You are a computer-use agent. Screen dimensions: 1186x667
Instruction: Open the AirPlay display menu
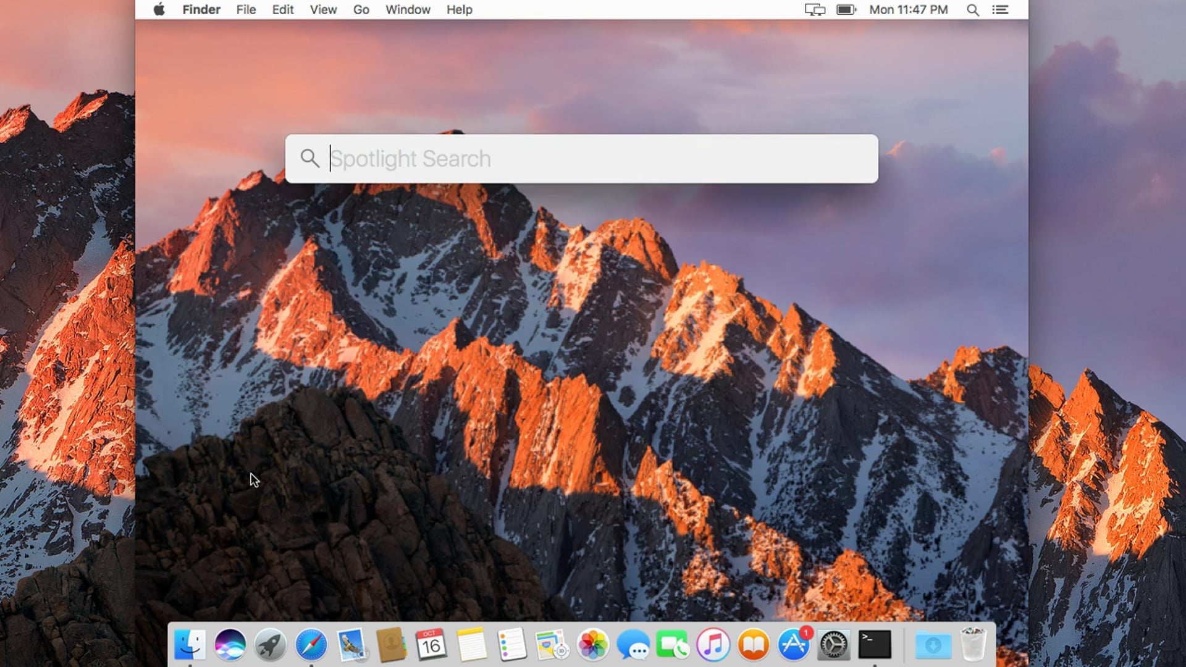[x=815, y=10]
